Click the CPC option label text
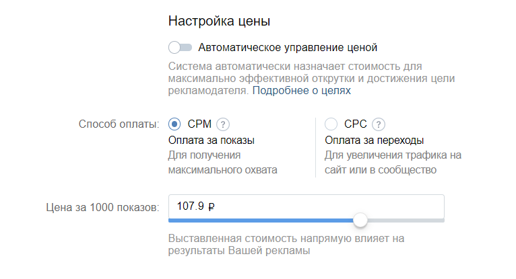Image resolution: width=516 pixels, height=279 pixels. click(x=356, y=124)
